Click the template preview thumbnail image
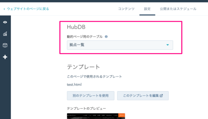 pos(96,116)
